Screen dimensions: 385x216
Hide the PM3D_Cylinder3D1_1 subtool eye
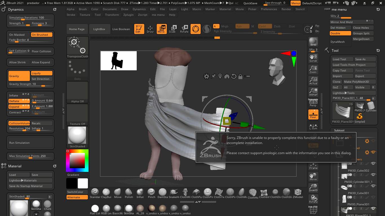coord(373,175)
